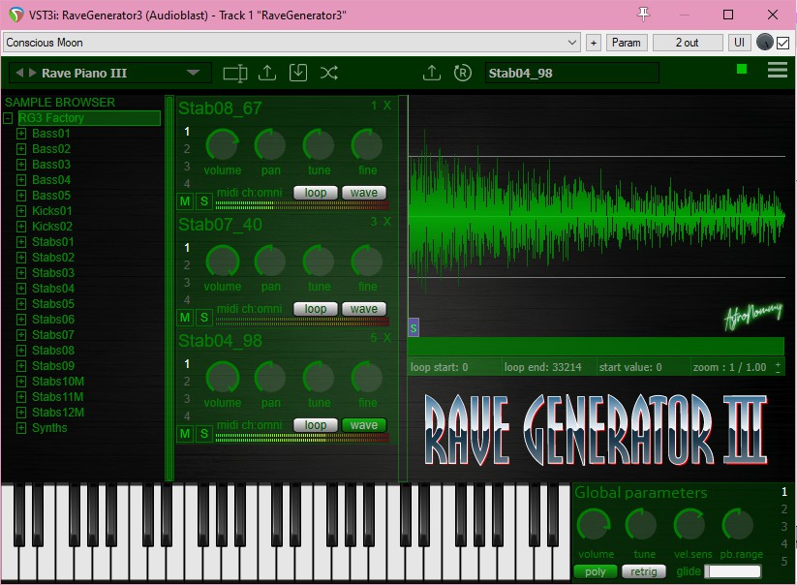Click the reverse sample R icon

pyautogui.click(x=463, y=73)
